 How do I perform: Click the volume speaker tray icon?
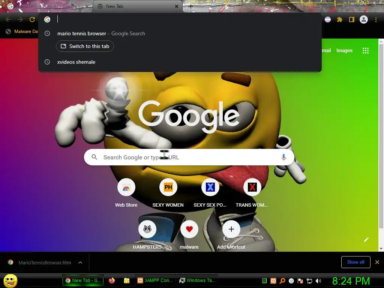(318, 281)
